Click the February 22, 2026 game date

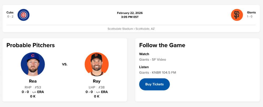coord(130,13)
